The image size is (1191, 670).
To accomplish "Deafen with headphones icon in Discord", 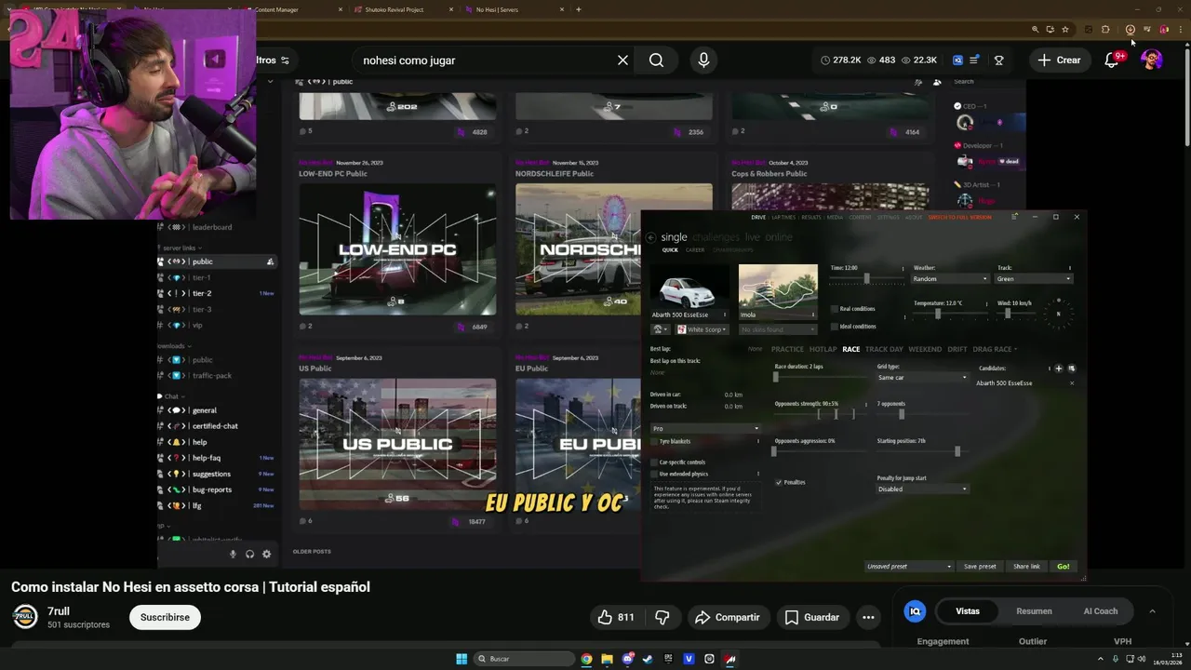I will point(249,554).
